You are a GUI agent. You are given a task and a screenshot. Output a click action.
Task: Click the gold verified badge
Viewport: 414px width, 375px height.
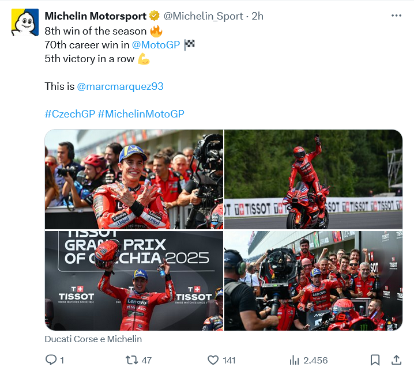(155, 16)
